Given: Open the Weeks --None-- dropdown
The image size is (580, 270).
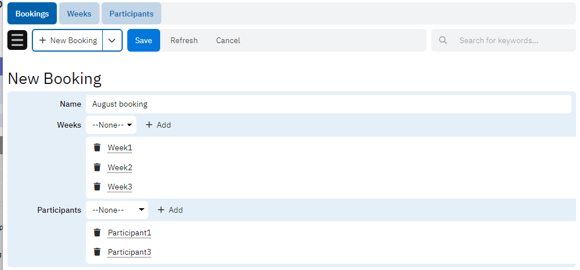Looking at the screenshot, I should pyautogui.click(x=111, y=125).
